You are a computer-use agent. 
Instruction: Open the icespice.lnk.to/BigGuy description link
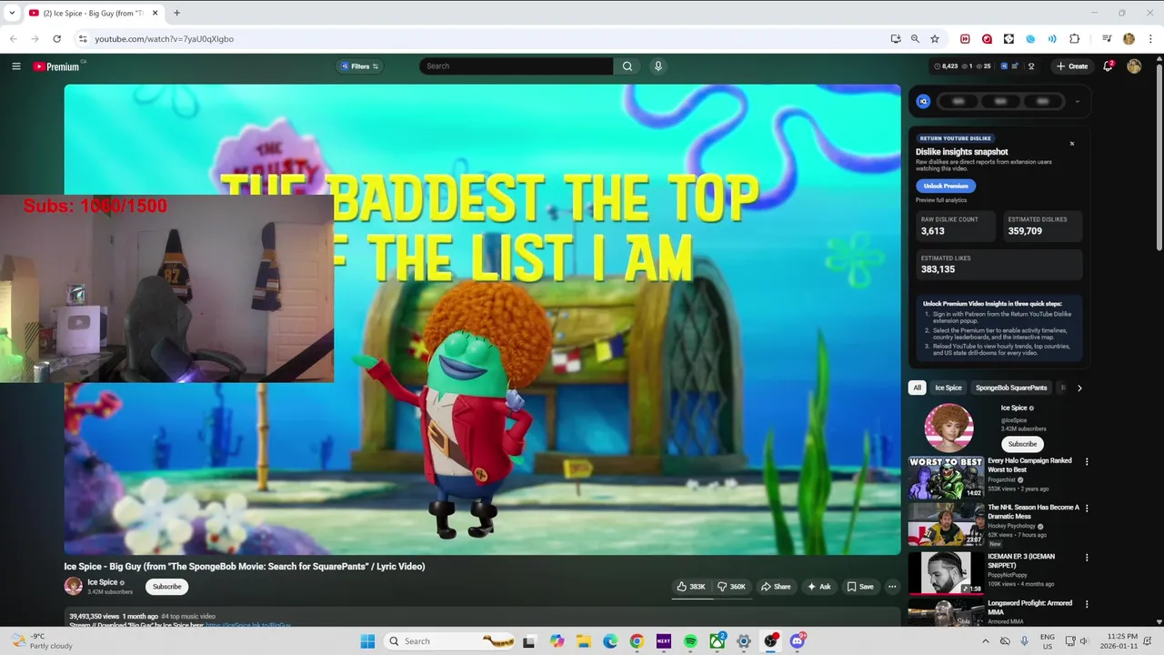click(248, 626)
